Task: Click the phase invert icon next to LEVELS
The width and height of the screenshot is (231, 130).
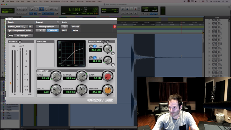Action: point(20,42)
